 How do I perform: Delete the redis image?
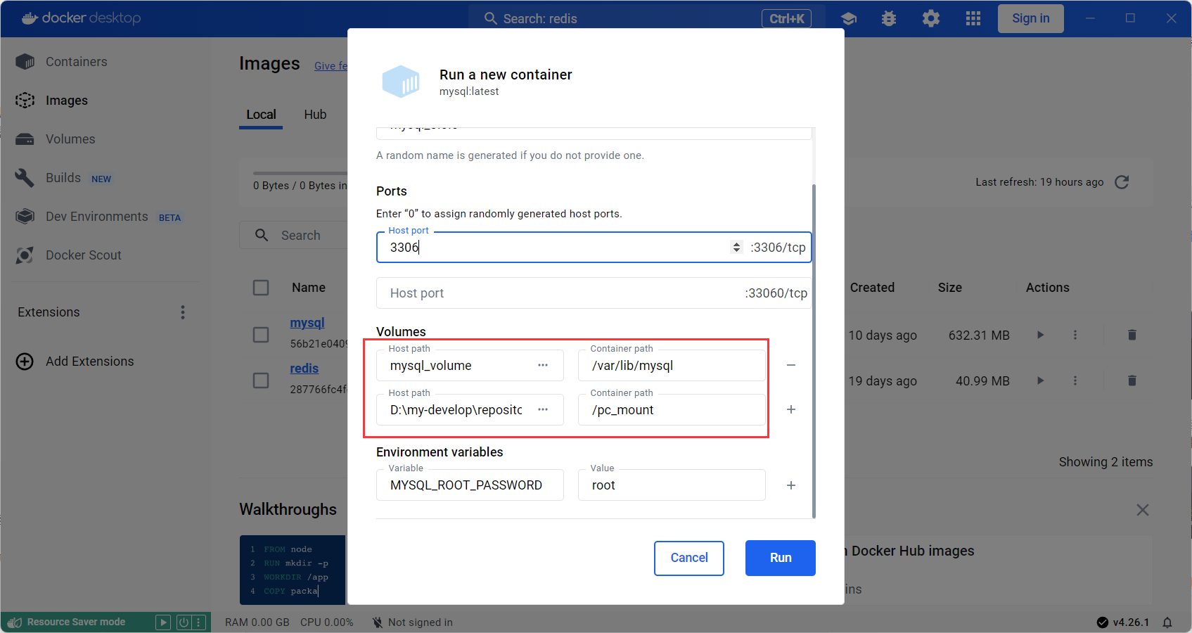1132,381
